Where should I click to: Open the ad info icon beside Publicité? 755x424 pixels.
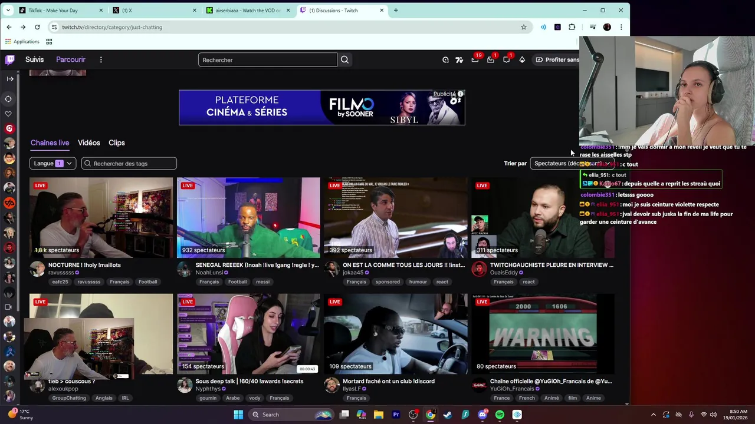pyautogui.click(x=461, y=94)
